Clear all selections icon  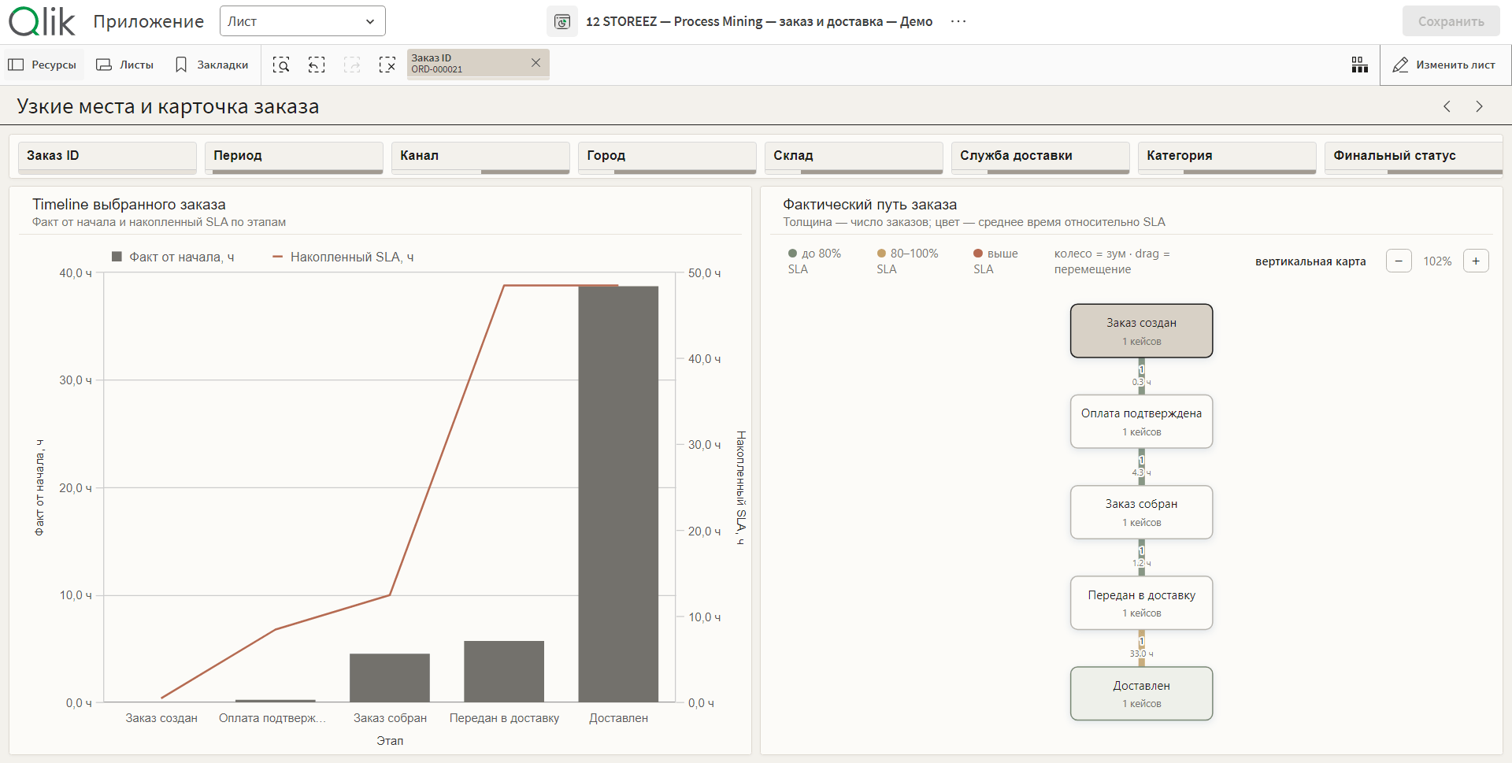tap(387, 65)
